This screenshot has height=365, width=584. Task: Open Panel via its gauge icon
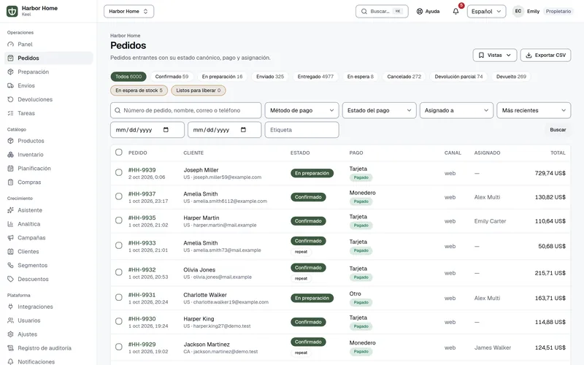pos(10,45)
